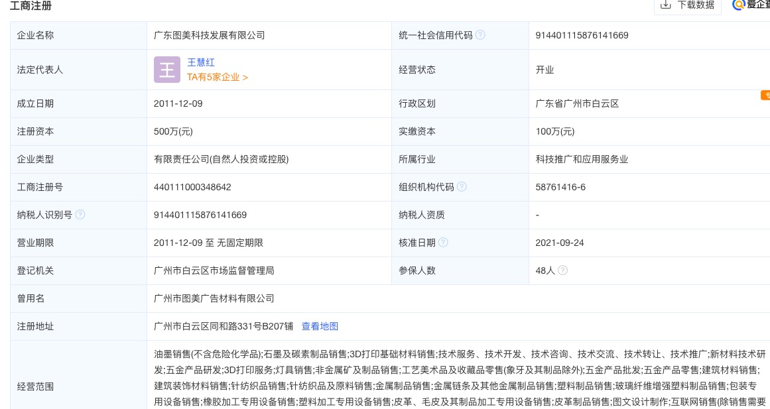Click address 广州市白云区同和路331号B207铺
Viewport: 770px width, 409px height.
pyautogui.click(x=224, y=326)
